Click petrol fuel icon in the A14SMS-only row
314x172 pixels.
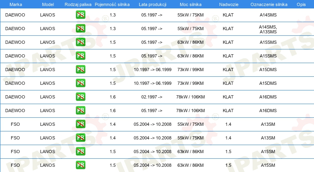pyautogui.click(x=80, y=15)
